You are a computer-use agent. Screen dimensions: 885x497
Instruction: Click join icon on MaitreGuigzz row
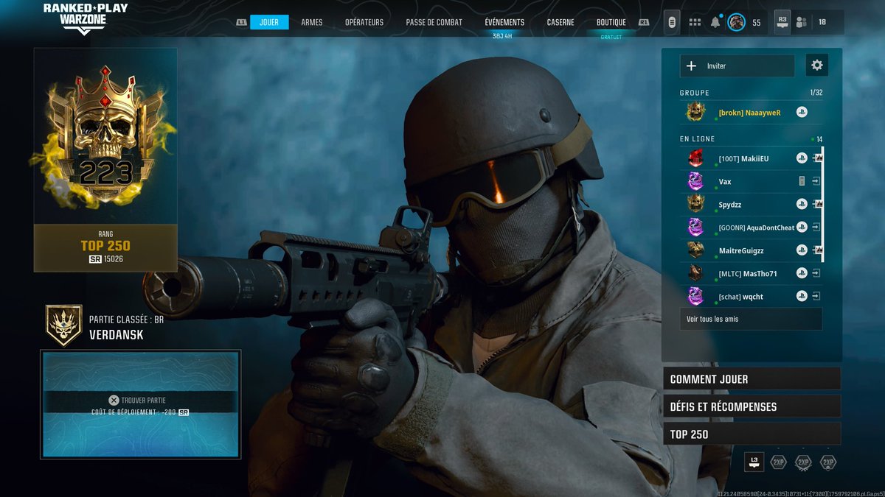817,250
